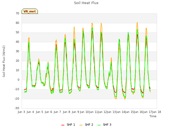Click the Jun 16 x-axis tick label
Image resolution: width=173 pixels, height=130 pixels.
click(138, 112)
